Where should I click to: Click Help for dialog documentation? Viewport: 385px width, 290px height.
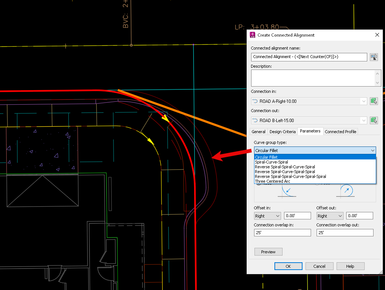tap(350, 266)
